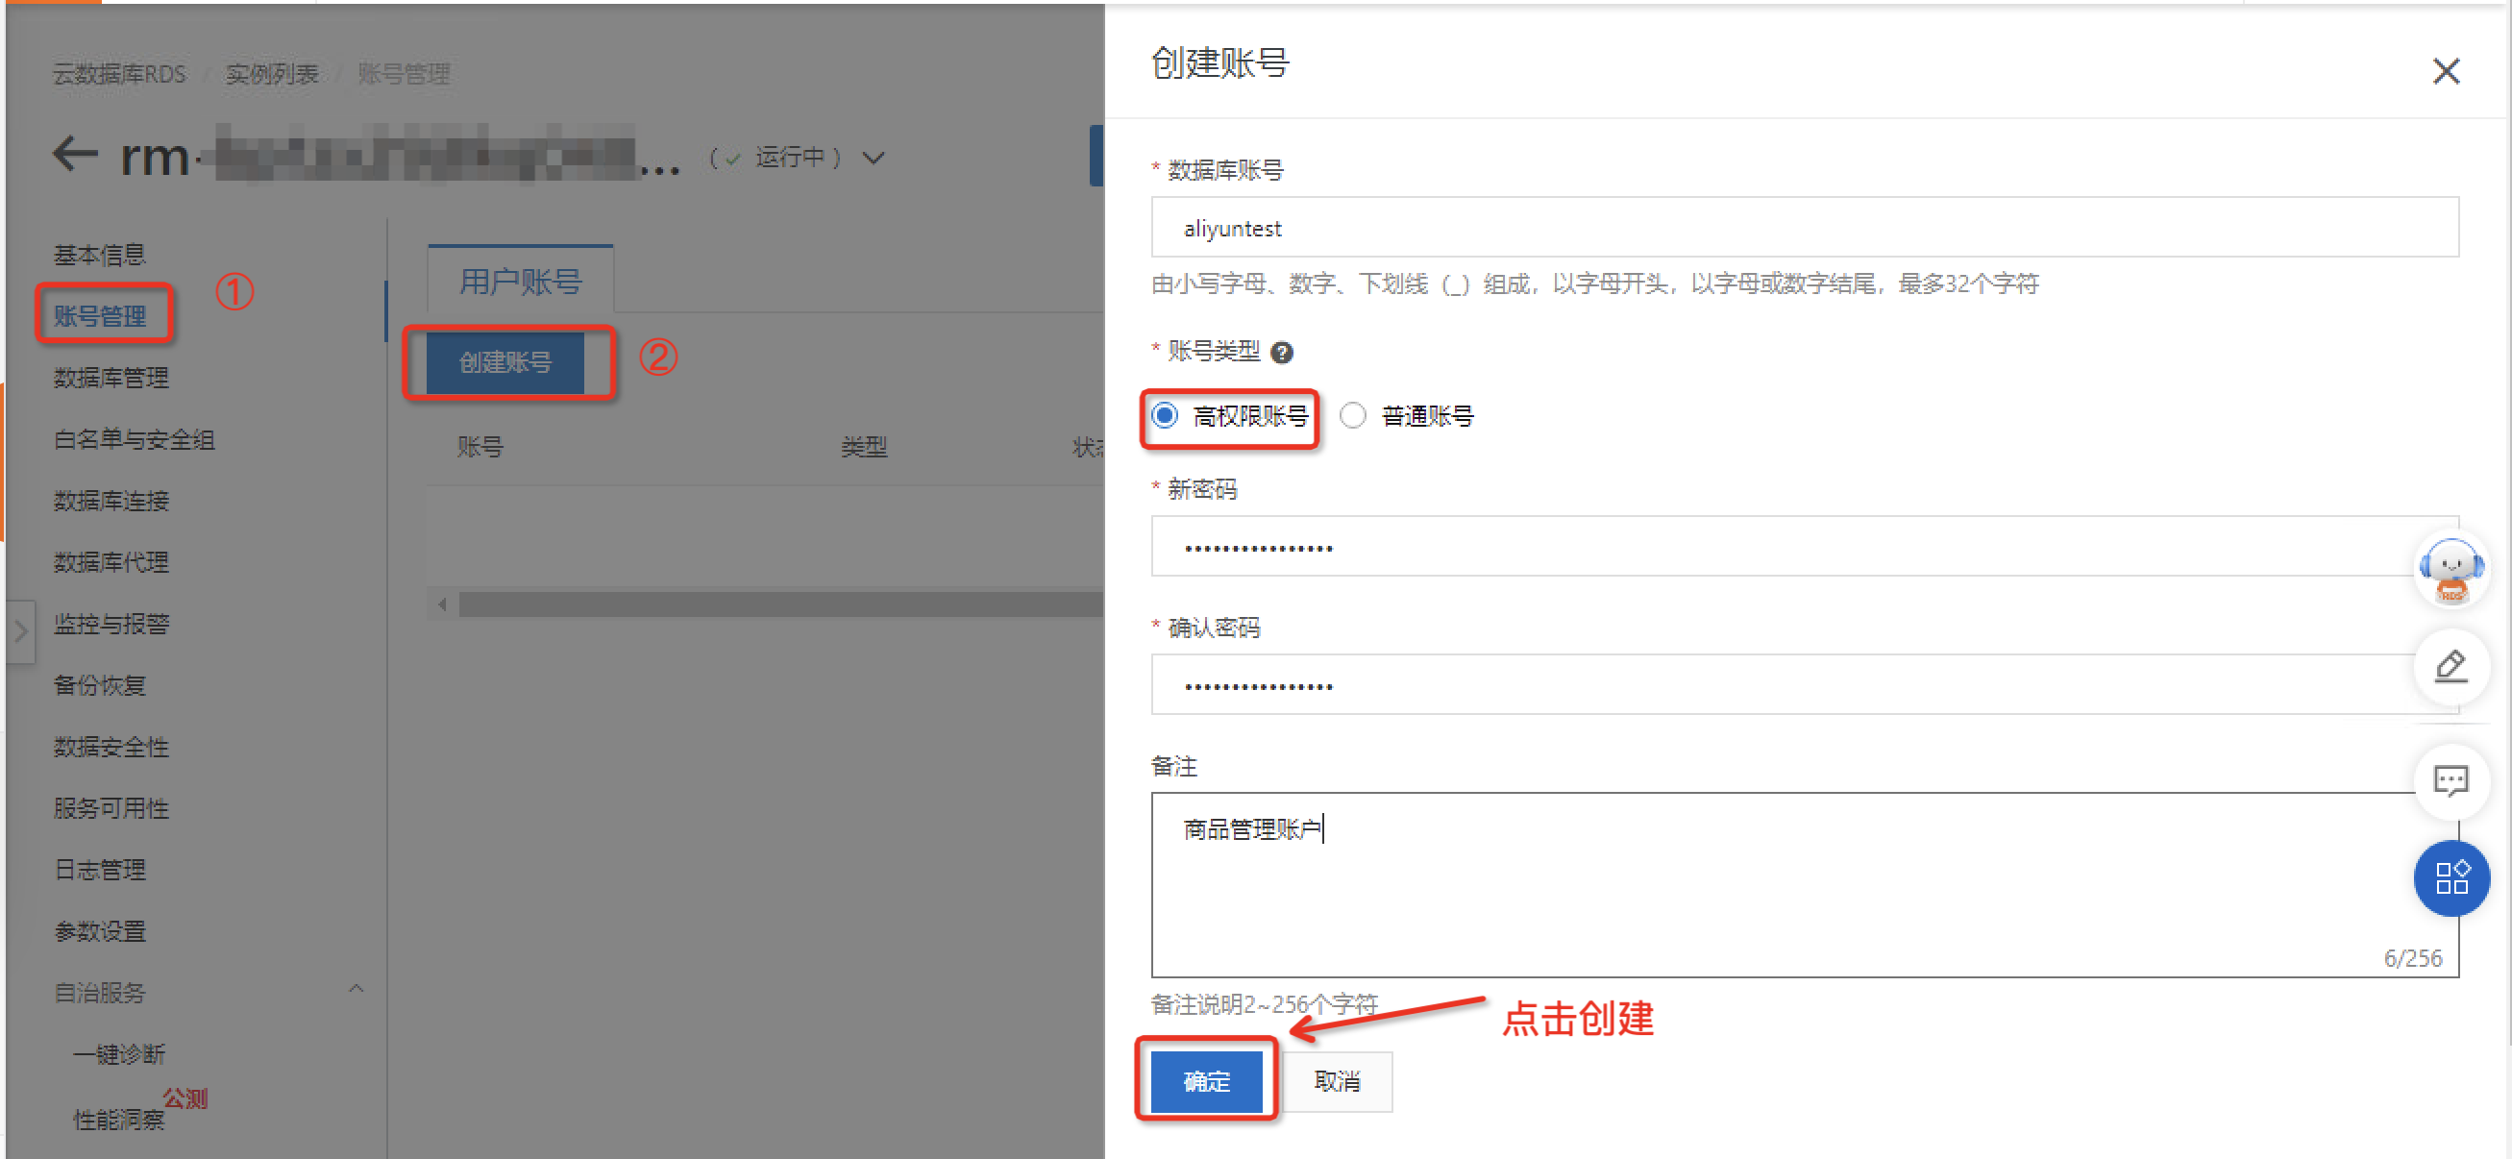Screen dimensions: 2512x1159
Task: Open the RDS robot assistant icon
Action: tap(2450, 570)
